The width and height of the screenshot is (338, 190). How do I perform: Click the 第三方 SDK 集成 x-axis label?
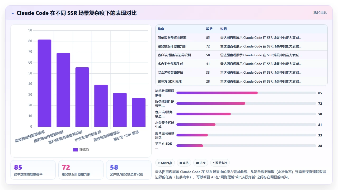click(126, 136)
